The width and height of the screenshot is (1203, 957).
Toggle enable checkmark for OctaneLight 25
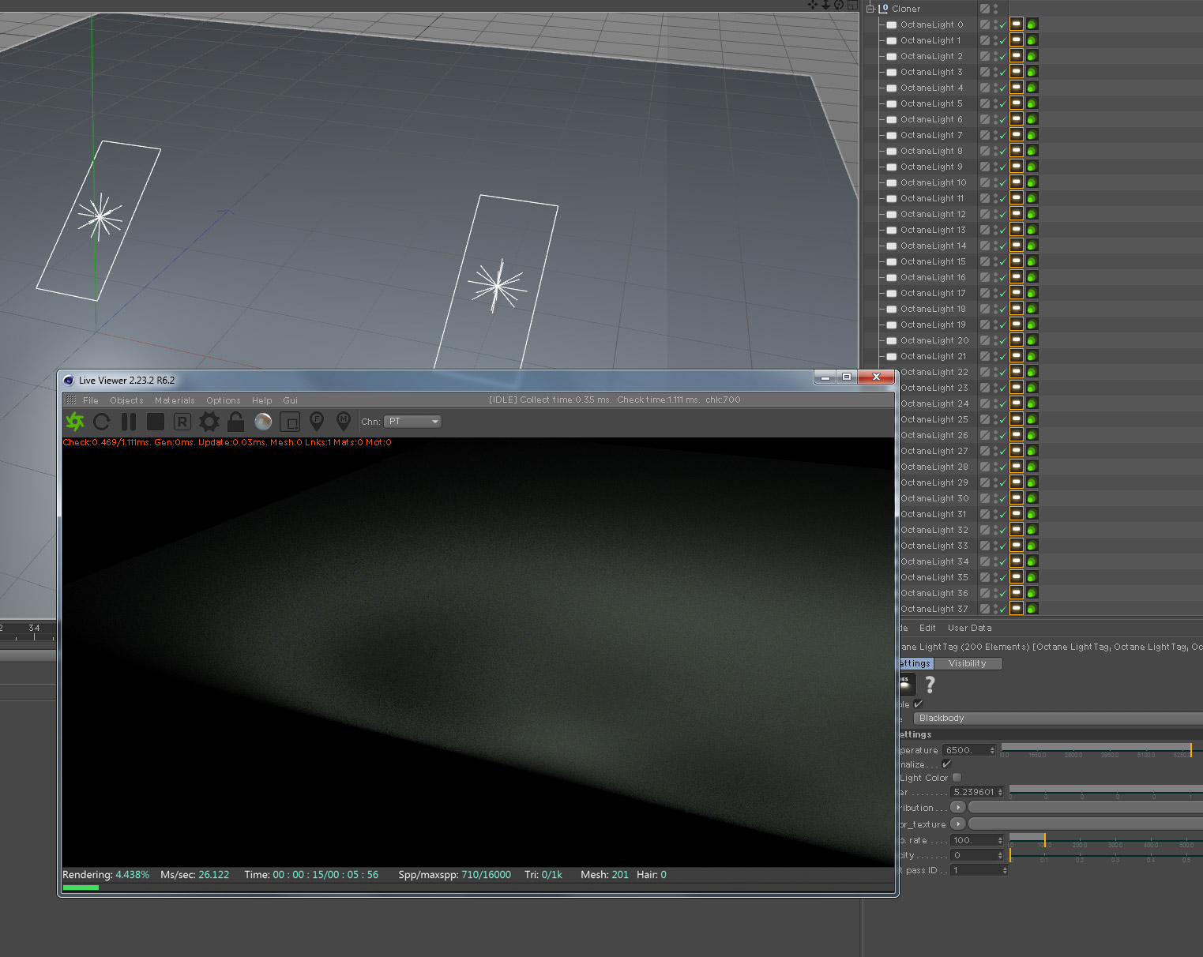(1003, 420)
